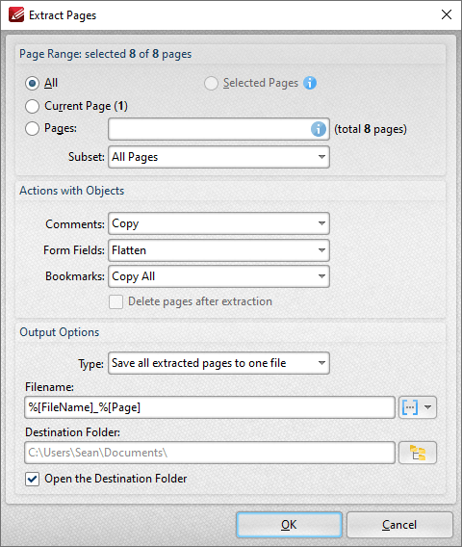
Task: Toggle Open the Destination Folder checkbox
Action: (32, 479)
